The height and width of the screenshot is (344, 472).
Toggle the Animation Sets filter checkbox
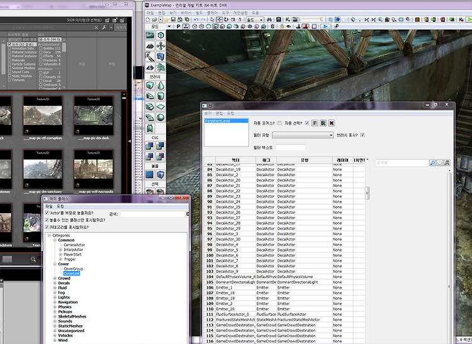[x=9, y=48]
